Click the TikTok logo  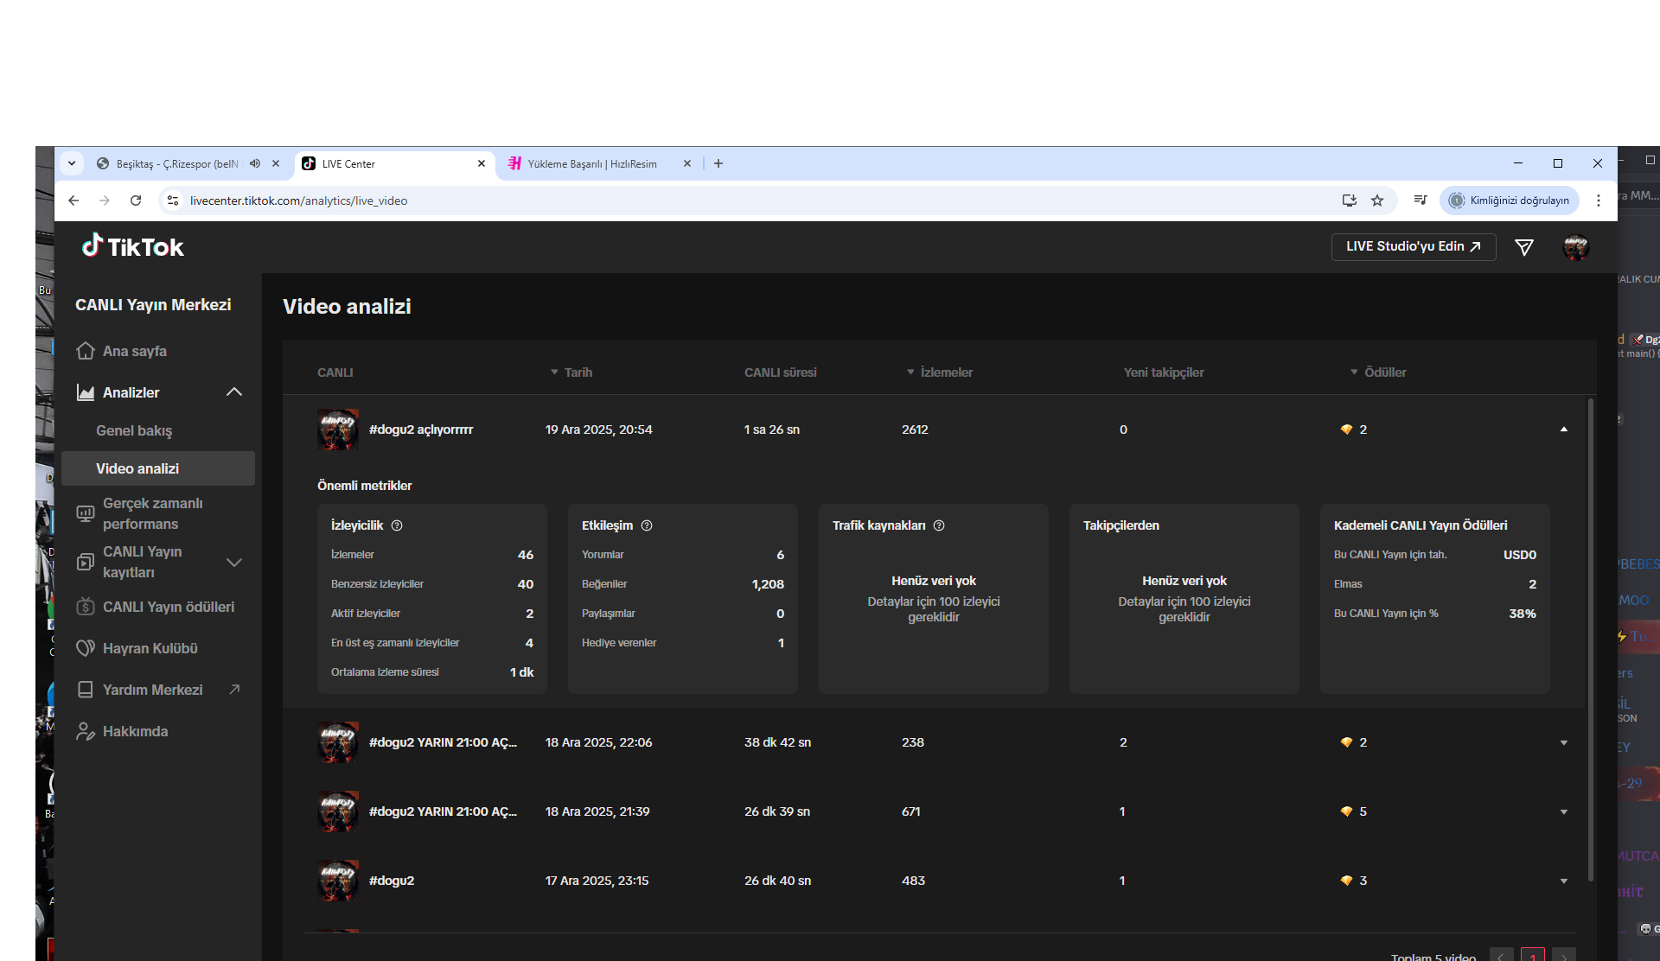133,247
